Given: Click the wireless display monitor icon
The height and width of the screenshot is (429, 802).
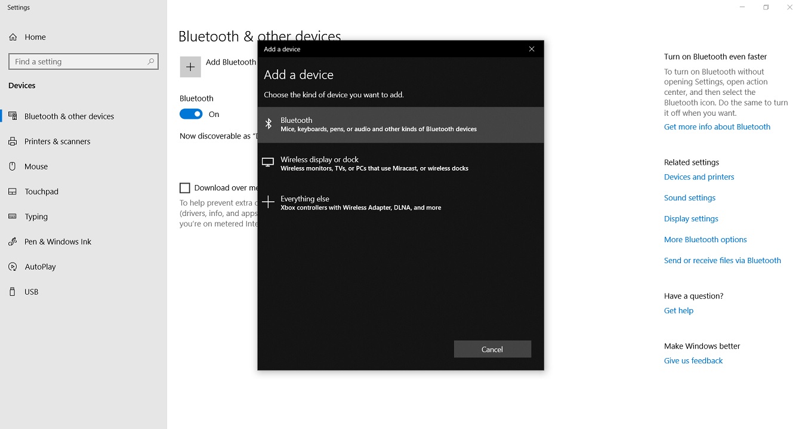Looking at the screenshot, I should 269,162.
